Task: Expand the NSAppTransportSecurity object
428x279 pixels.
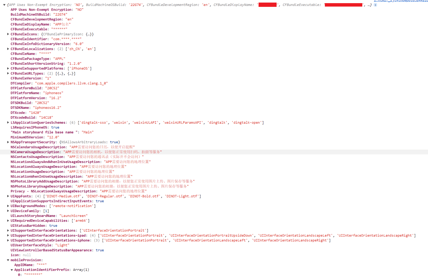Action: [8, 142]
